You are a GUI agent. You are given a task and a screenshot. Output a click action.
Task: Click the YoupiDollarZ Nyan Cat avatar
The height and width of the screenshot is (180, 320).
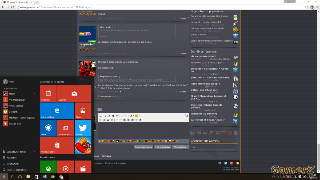(x=87, y=34)
